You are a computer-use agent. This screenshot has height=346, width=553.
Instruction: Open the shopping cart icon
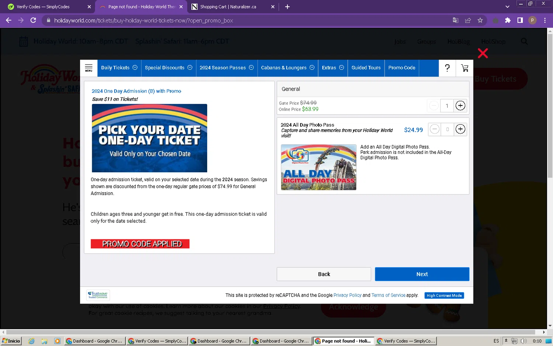pos(465,68)
